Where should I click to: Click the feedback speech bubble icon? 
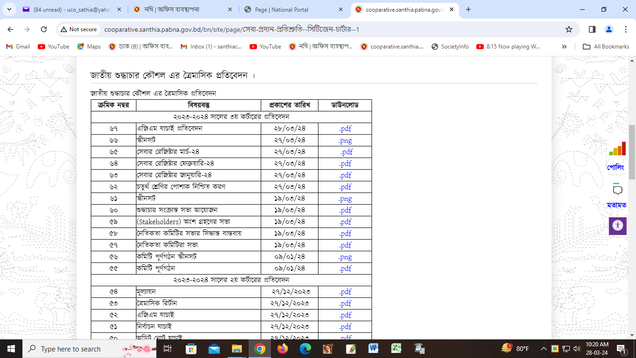(x=617, y=190)
